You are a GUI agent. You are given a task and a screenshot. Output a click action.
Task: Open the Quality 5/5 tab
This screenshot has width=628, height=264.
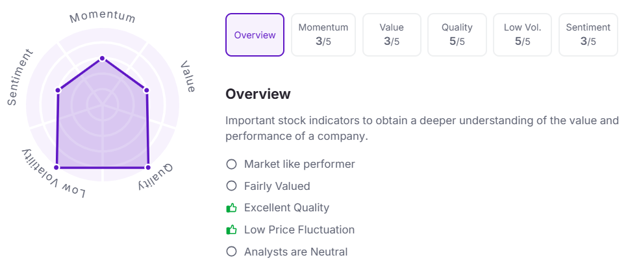pos(457,35)
